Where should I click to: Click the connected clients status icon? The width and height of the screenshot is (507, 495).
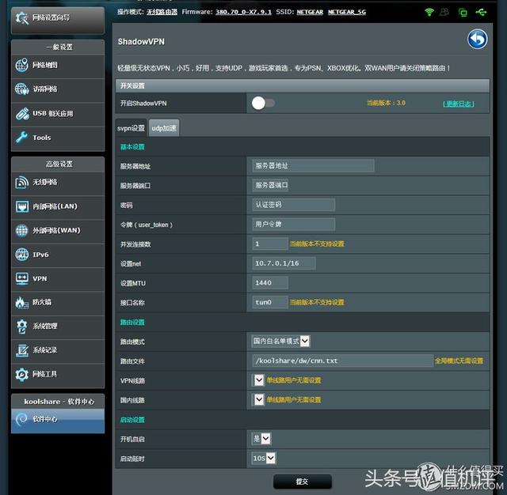[x=444, y=13]
